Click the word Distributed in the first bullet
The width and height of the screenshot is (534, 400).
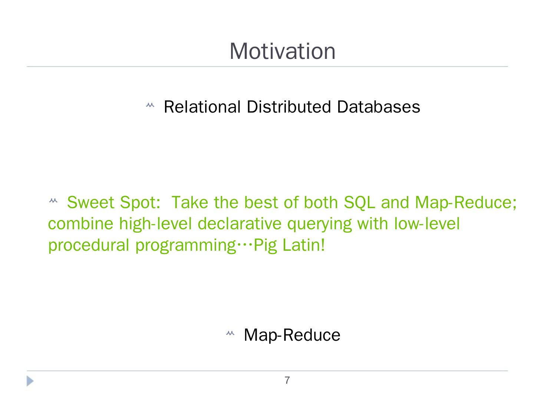click(289, 107)
